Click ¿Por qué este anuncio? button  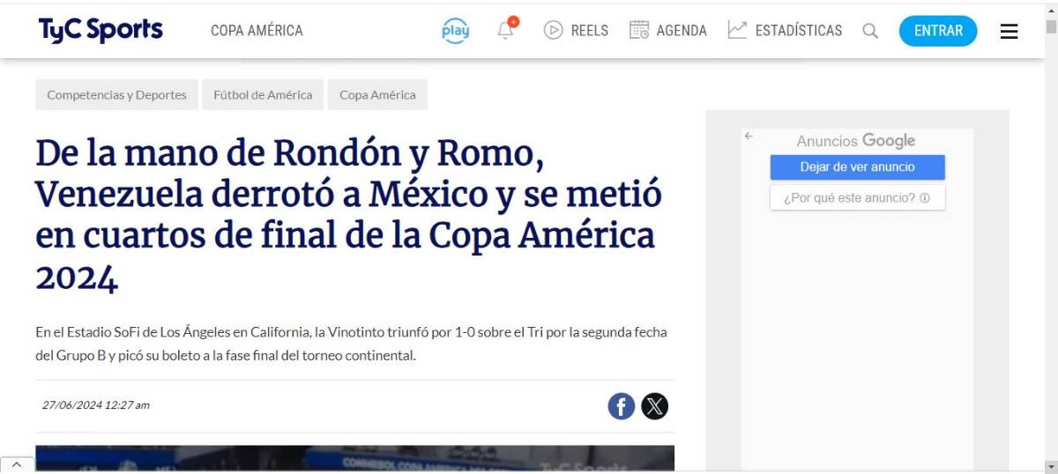pyautogui.click(x=858, y=198)
